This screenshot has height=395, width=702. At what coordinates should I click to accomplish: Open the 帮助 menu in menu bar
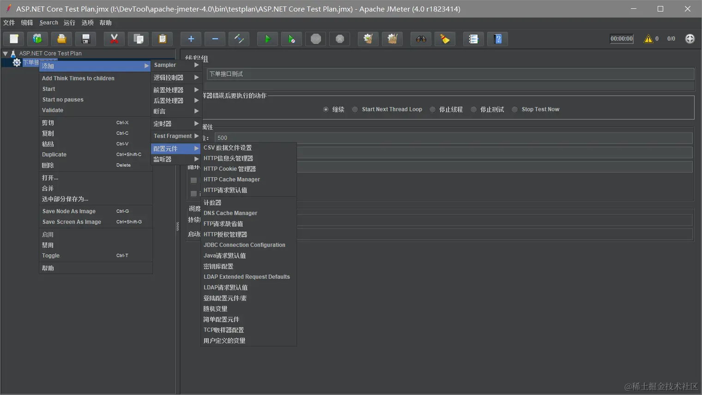coord(105,23)
